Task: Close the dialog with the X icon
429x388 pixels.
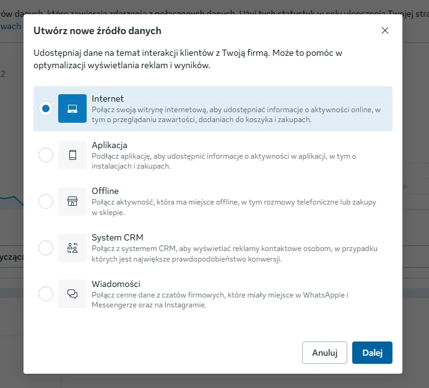Action: (x=385, y=30)
